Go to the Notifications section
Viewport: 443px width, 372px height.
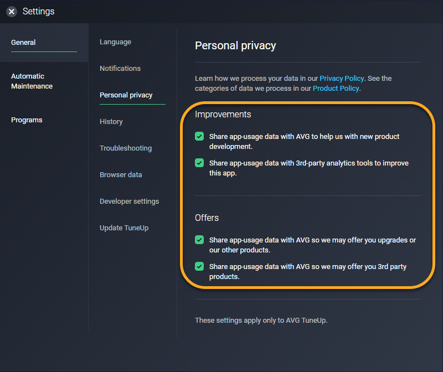(x=120, y=69)
